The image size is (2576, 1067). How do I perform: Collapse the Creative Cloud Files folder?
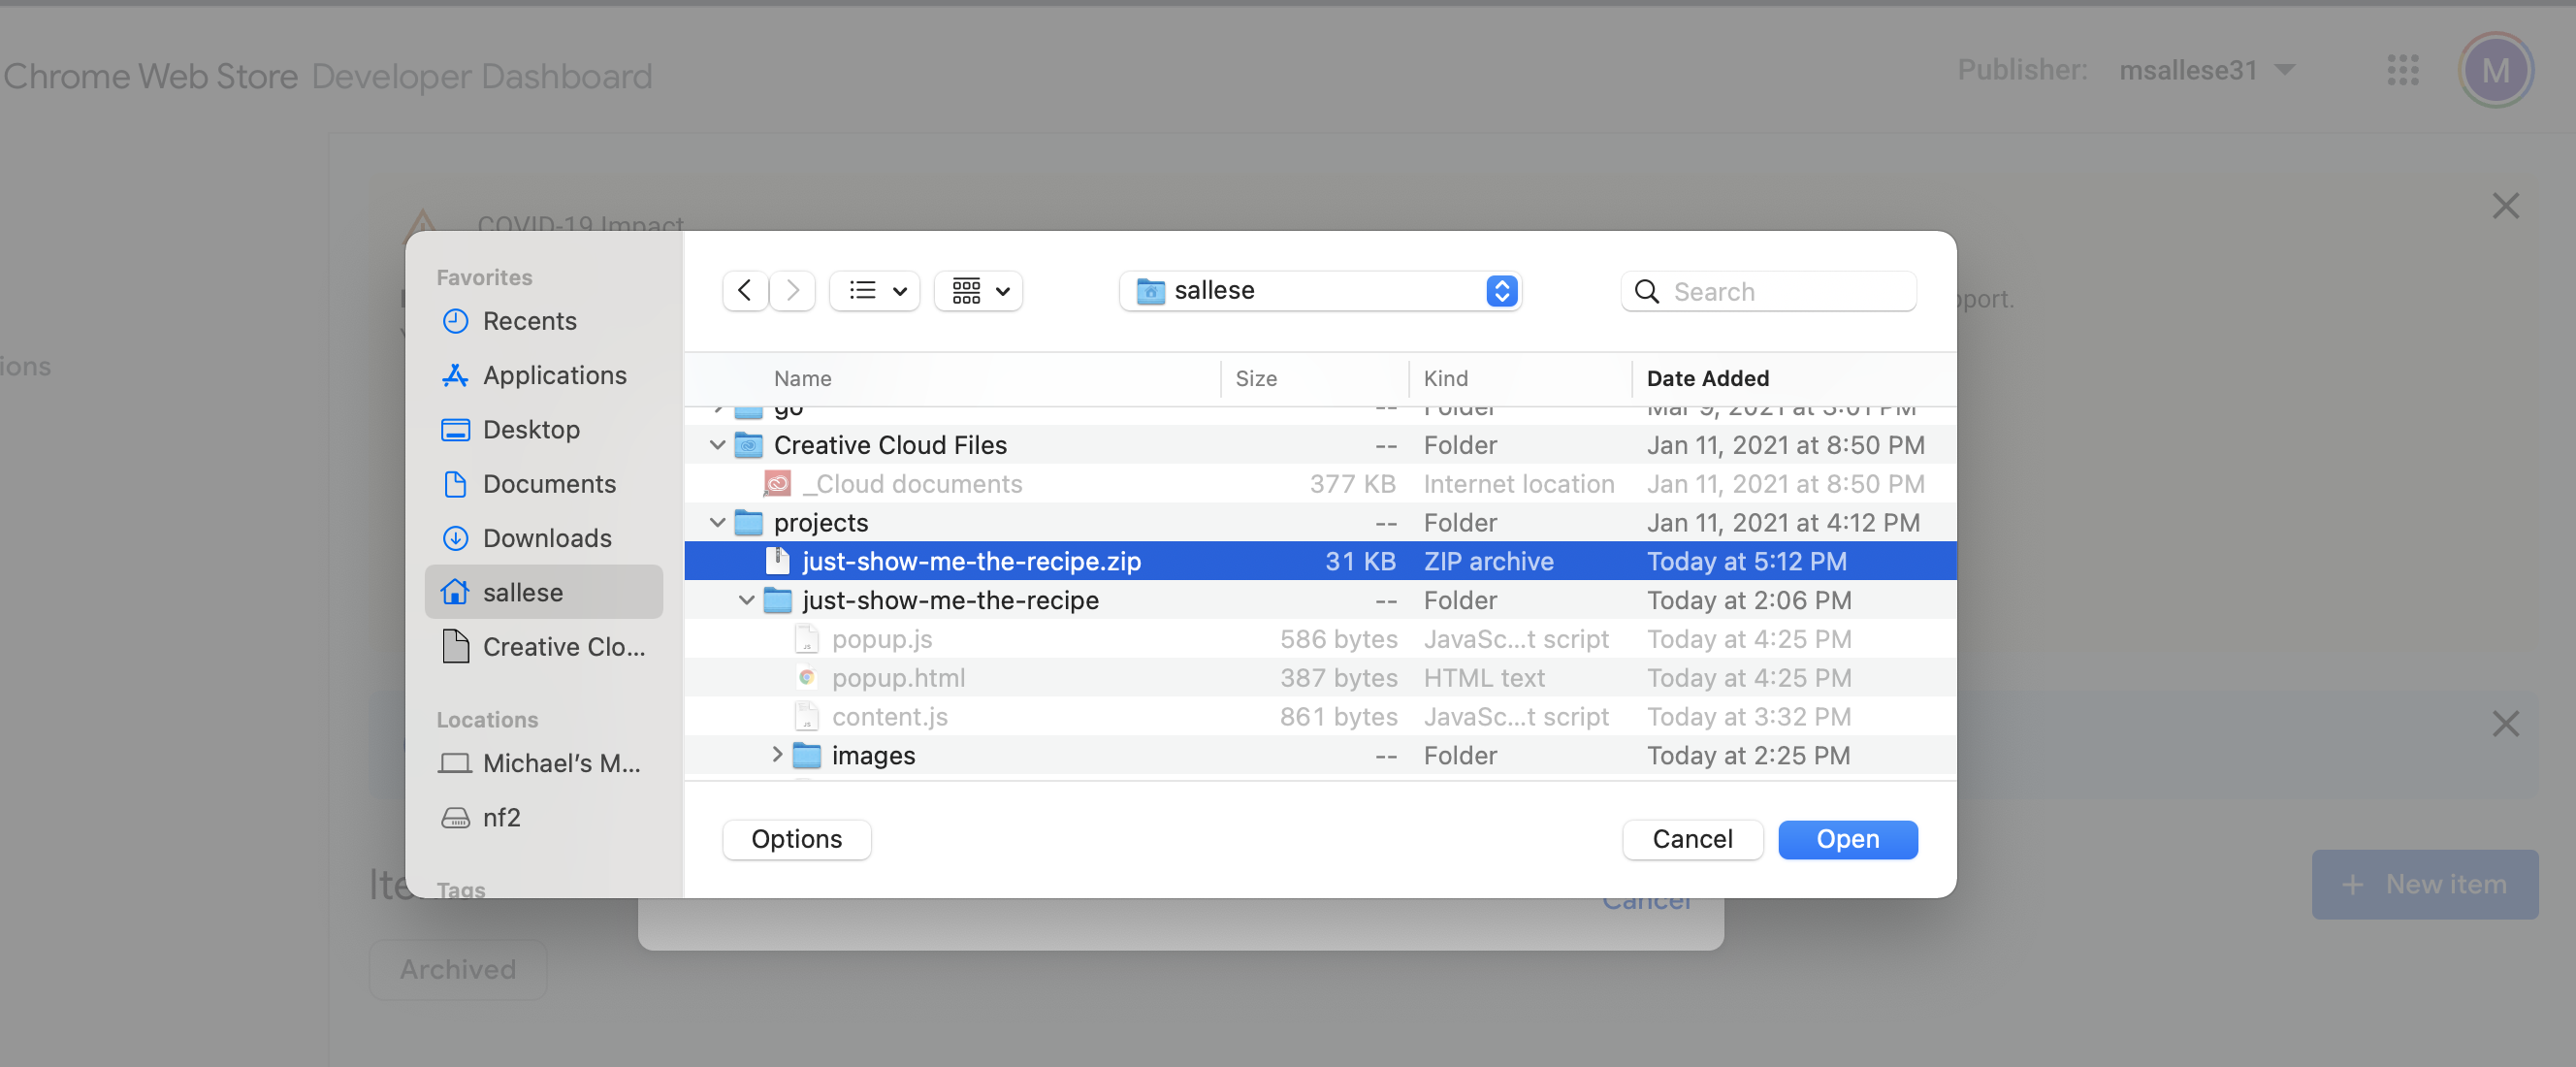[x=717, y=445]
